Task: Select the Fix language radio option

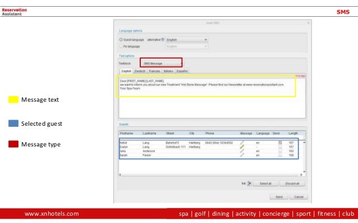Action: (121, 46)
